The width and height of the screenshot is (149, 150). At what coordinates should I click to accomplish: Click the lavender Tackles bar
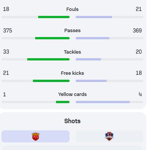click(x=88, y=59)
